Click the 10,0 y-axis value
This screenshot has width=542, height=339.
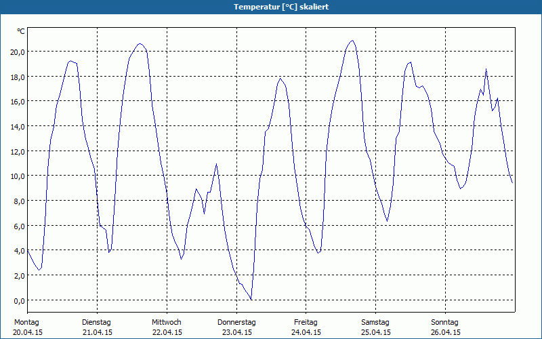tap(19, 176)
